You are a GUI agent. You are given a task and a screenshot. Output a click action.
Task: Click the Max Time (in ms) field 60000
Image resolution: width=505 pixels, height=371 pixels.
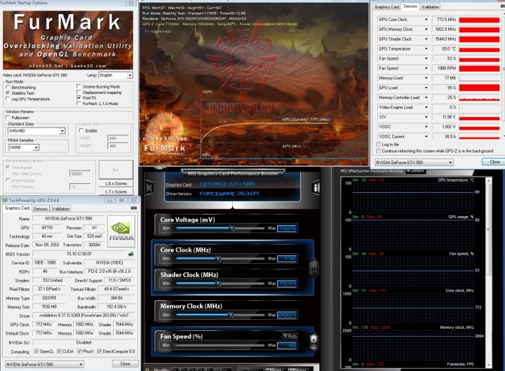point(80,174)
